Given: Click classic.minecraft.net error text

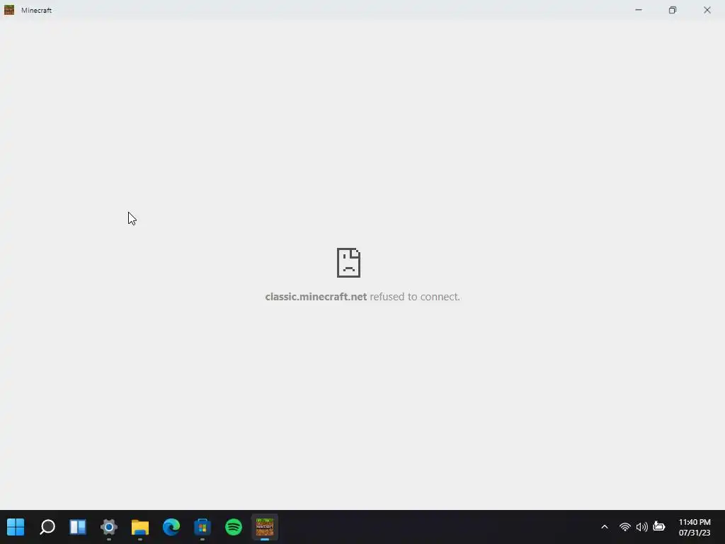Looking at the screenshot, I should point(316,297).
